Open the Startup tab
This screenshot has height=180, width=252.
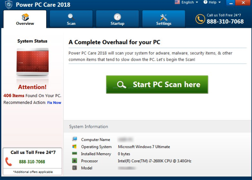[117, 19]
